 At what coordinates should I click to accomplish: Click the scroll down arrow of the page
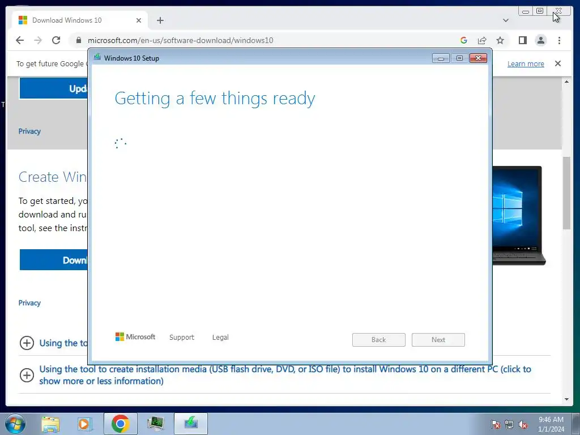(566, 399)
